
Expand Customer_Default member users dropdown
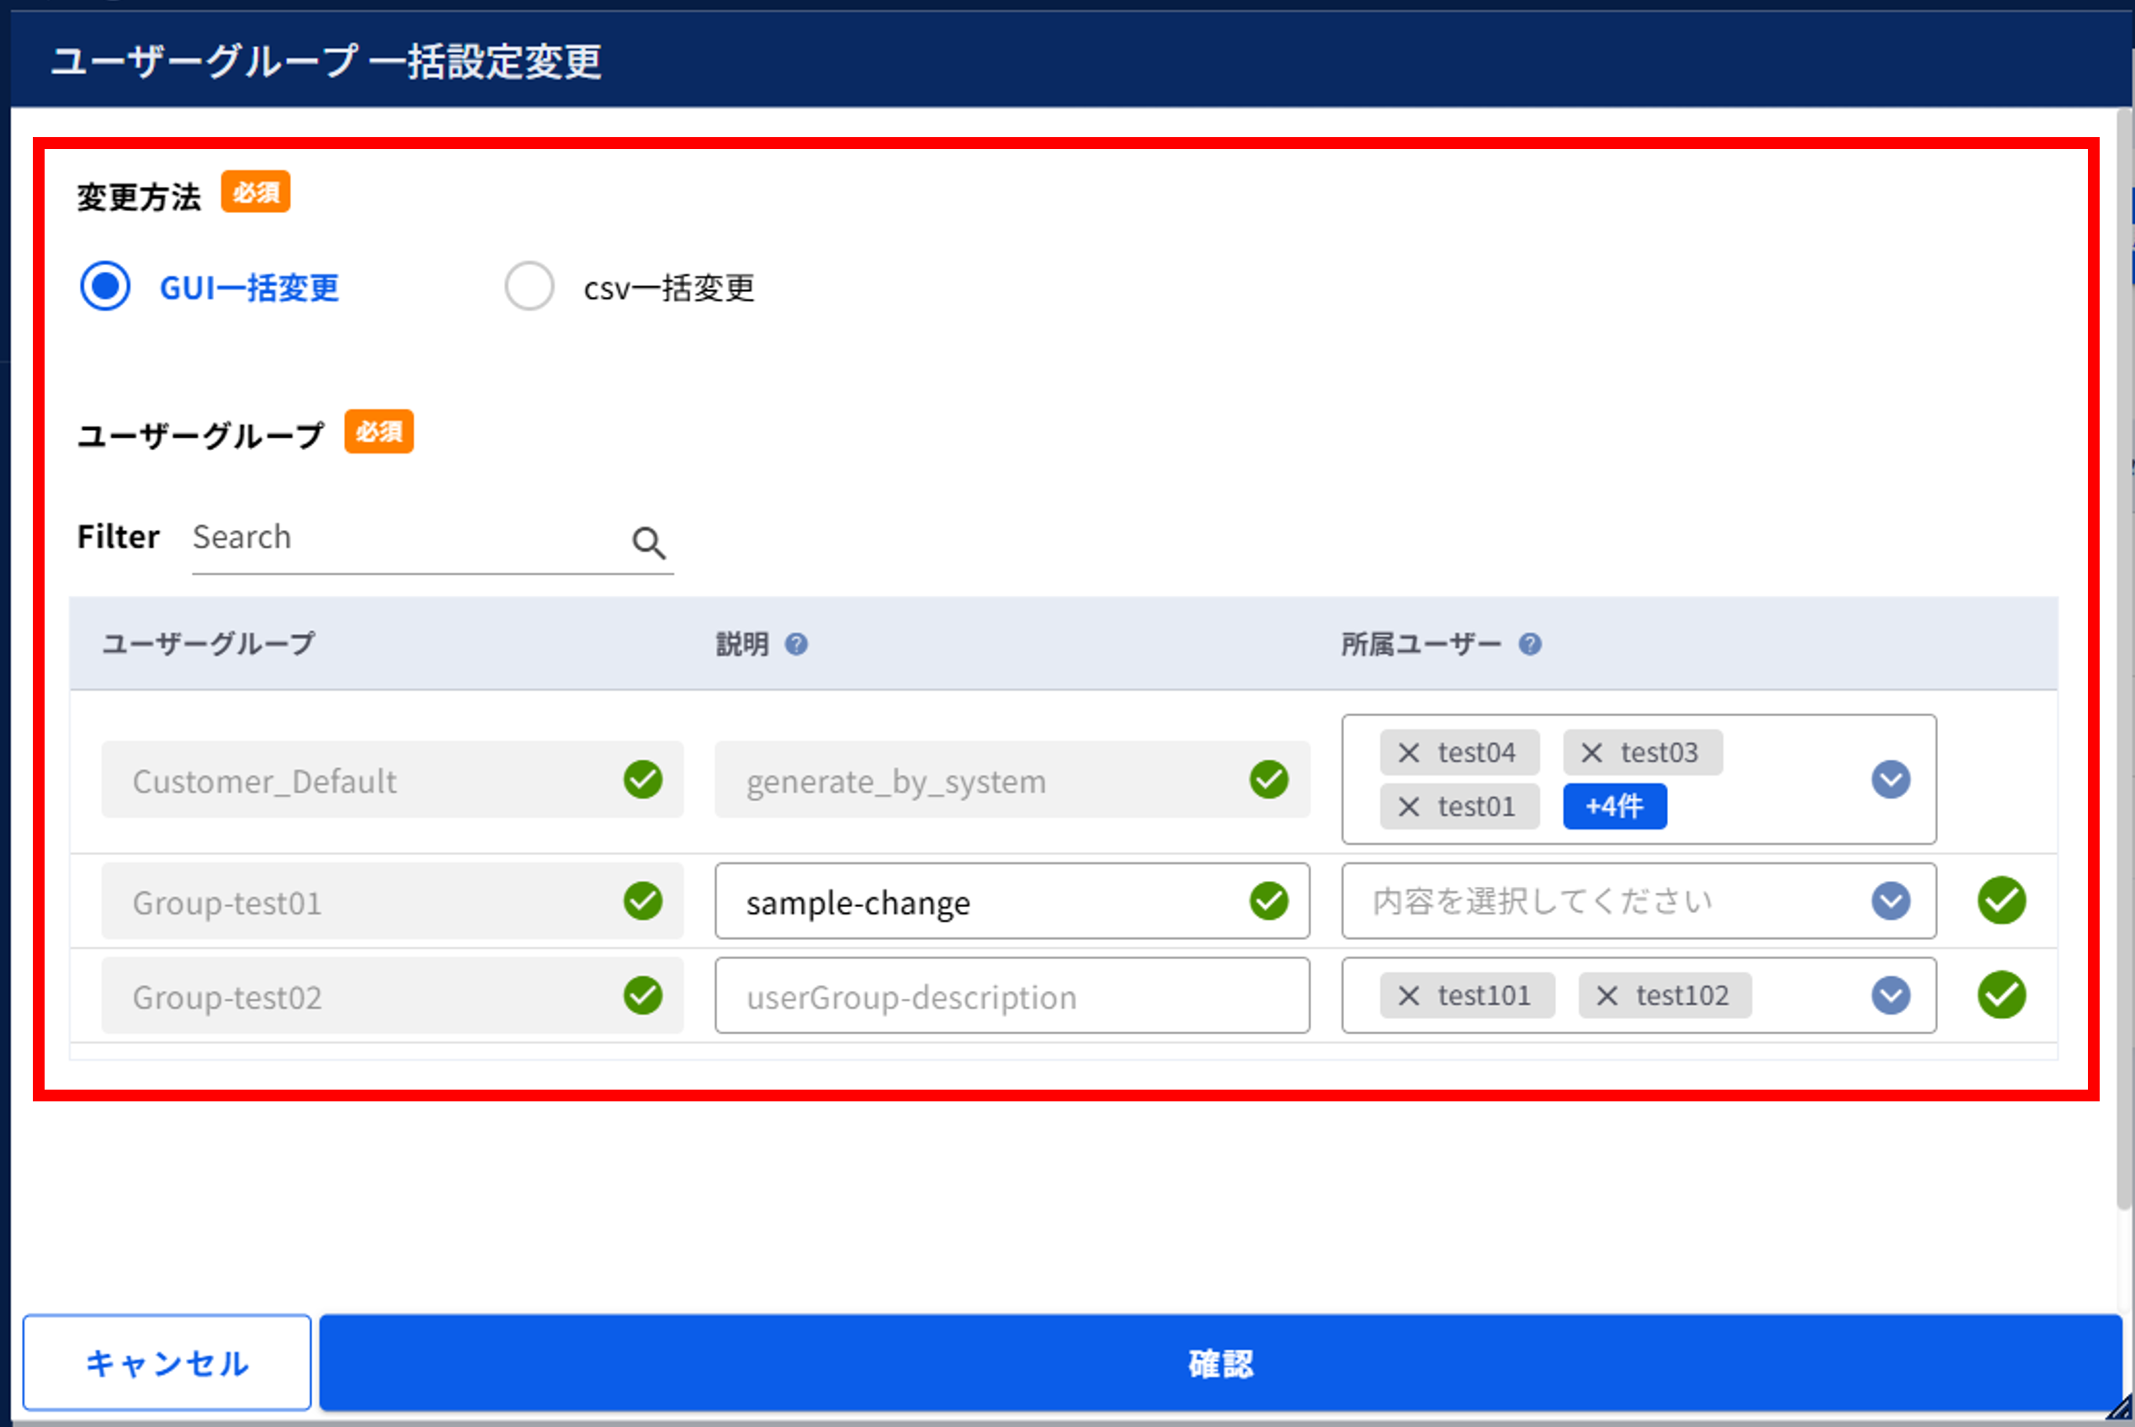pos(1890,779)
